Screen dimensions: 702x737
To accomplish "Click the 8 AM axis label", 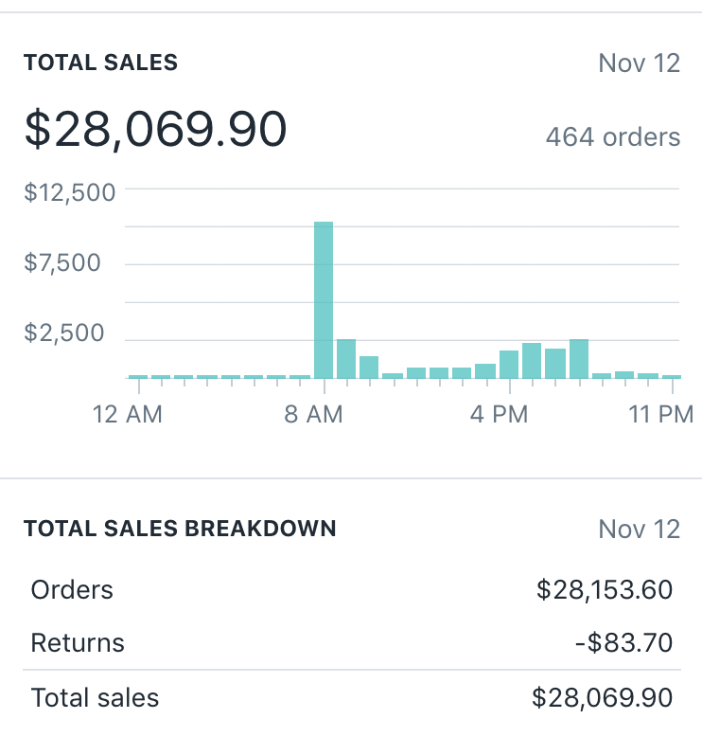I will point(313,414).
